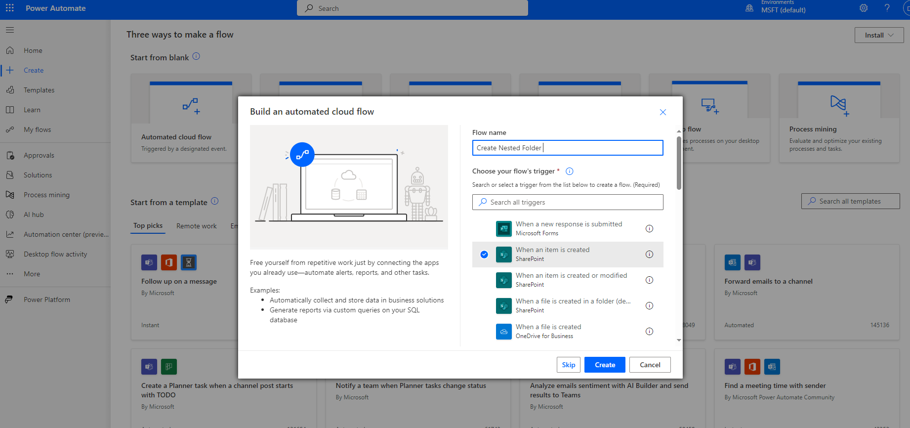Screen dimensions: 910x428
Task: Click the Create button in dialog
Action: [x=605, y=365]
